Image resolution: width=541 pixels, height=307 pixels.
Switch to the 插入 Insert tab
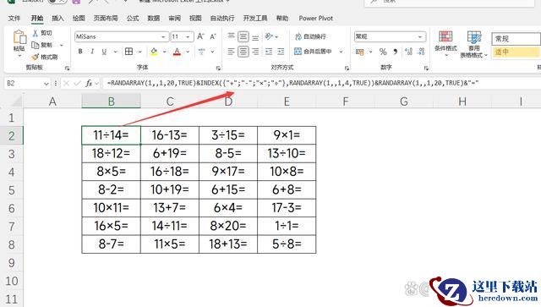(57, 19)
